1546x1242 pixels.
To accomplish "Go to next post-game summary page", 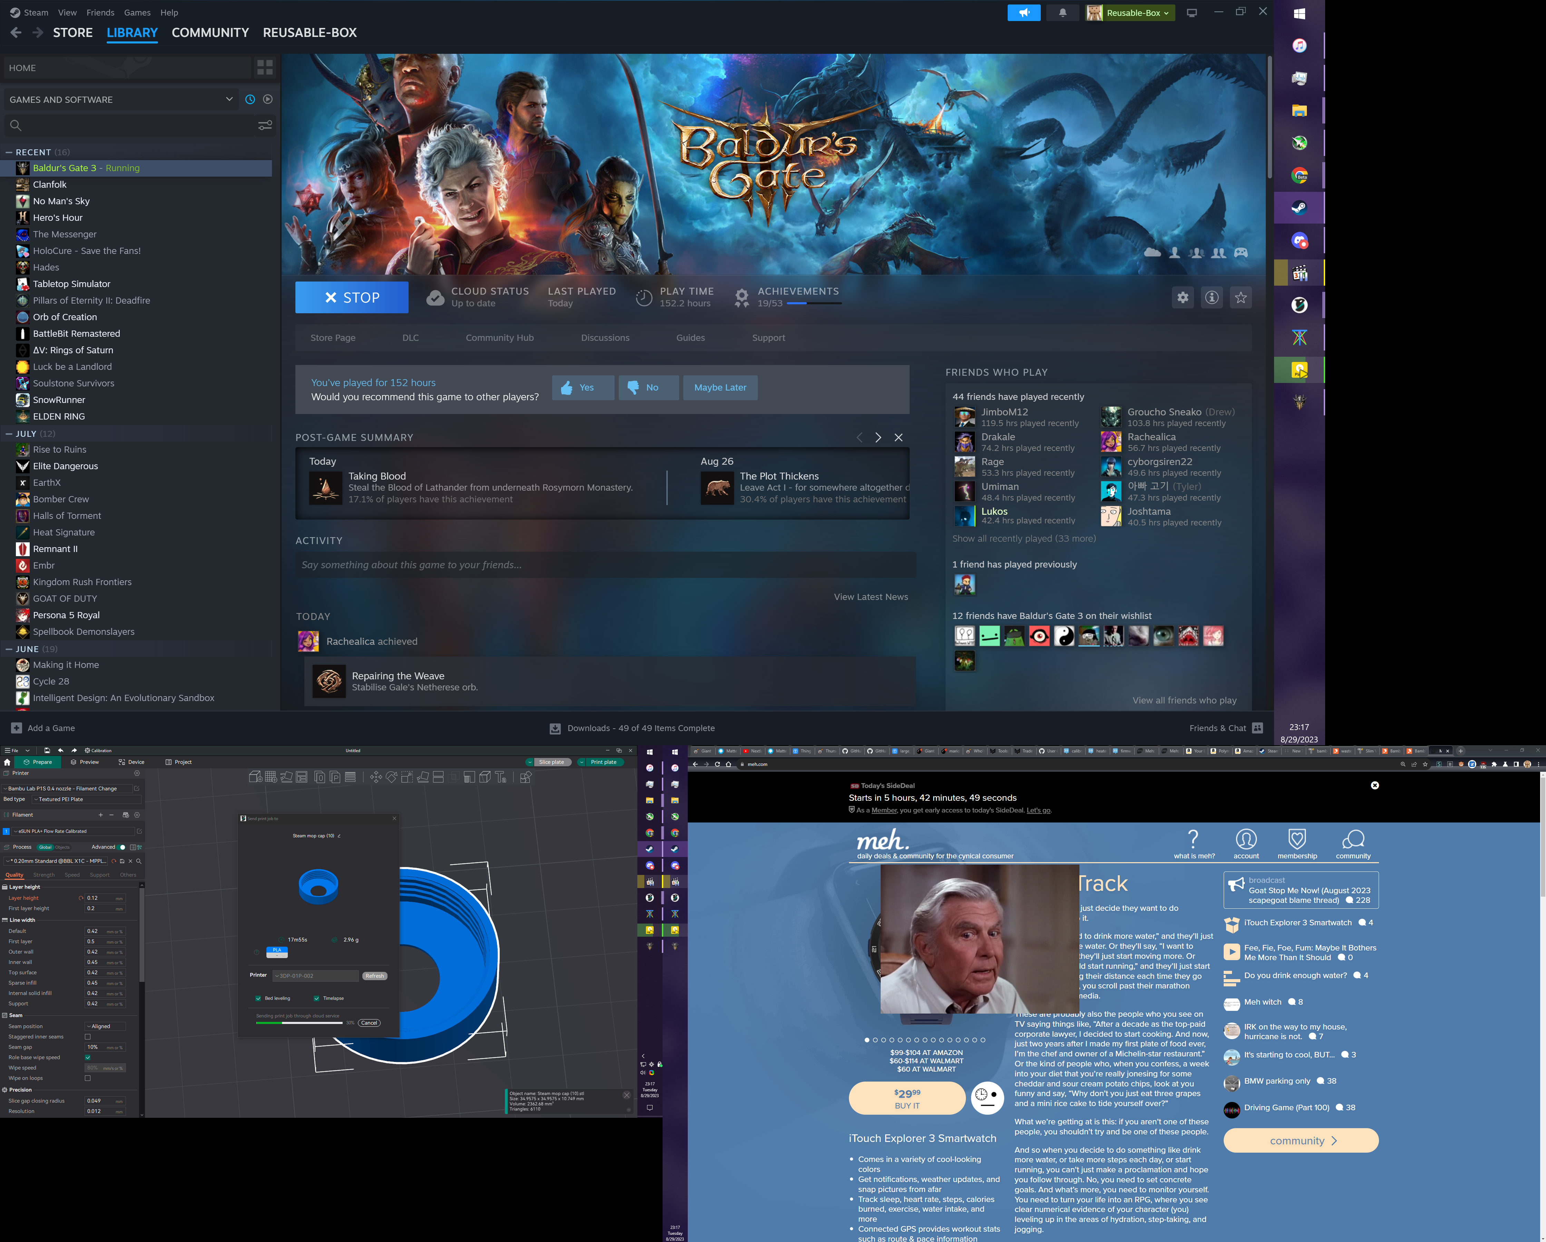I will coord(878,437).
